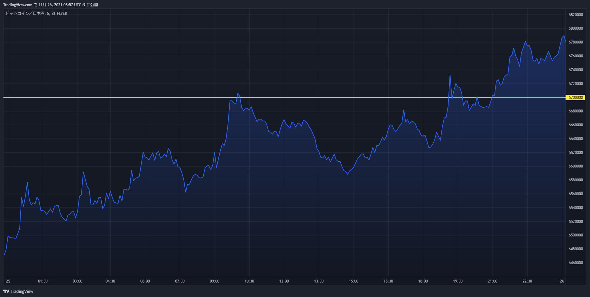Click the 6820000 price axis label

576,15
